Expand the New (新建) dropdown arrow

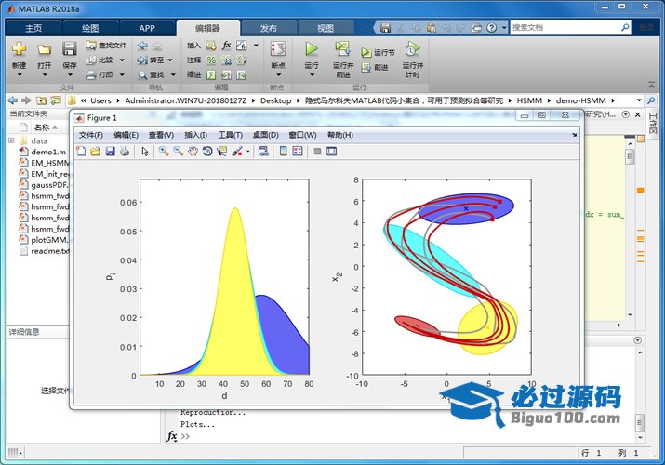pos(20,75)
